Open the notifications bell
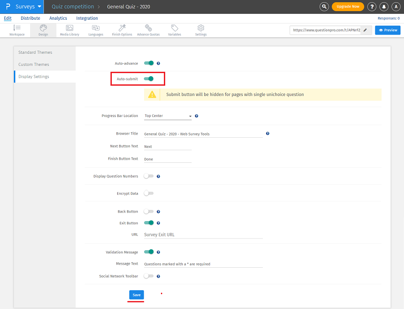Screen dimensions: 404x309 (384, 7)
